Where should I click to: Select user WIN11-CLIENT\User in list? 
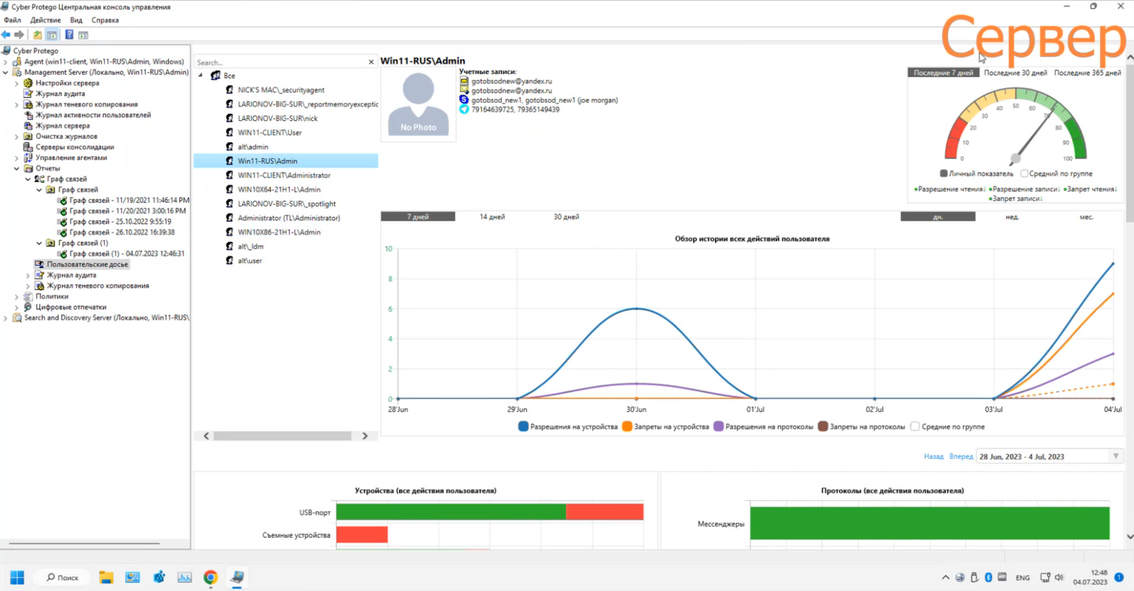tap(269, 132)
